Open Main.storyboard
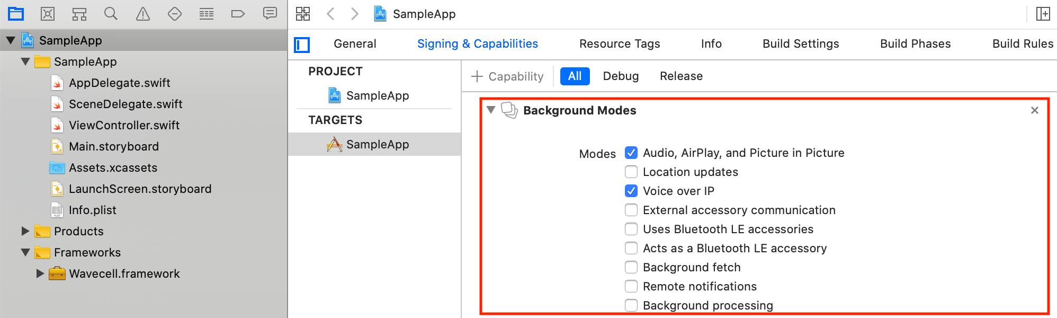 (114, 146)
